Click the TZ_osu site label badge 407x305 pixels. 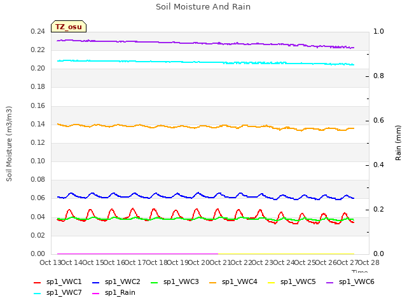(x=69, y=27)
